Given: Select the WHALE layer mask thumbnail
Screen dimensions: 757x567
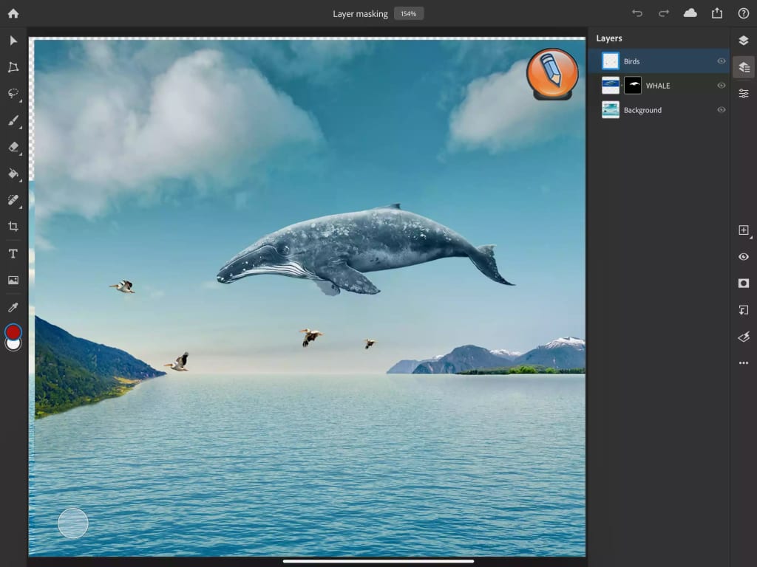Looking at the screenshot, I should [633, 86].
